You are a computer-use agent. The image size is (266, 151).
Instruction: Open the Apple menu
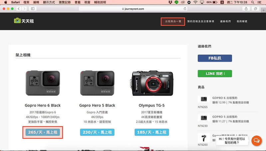tap(6, 2)
